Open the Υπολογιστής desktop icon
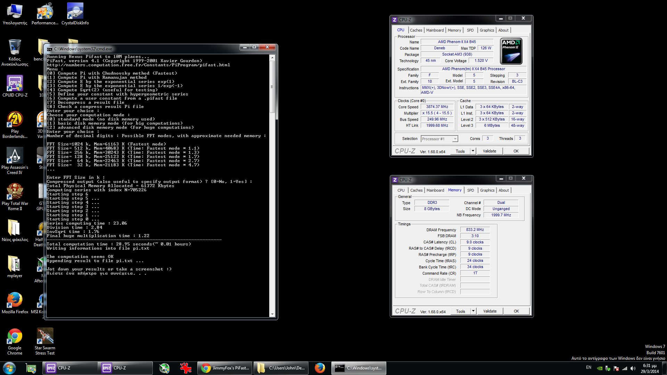 (x=15, y=14)
